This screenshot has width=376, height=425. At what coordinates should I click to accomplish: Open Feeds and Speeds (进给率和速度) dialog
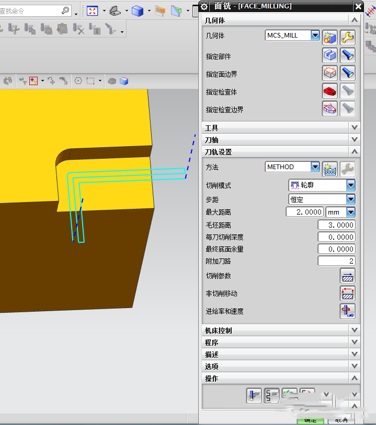[x=347, y=311]
